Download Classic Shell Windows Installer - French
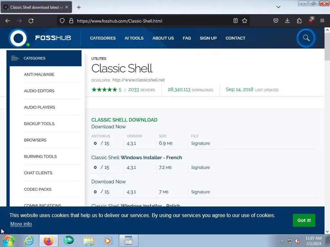 pyautogui.click(x=137, y=158)
